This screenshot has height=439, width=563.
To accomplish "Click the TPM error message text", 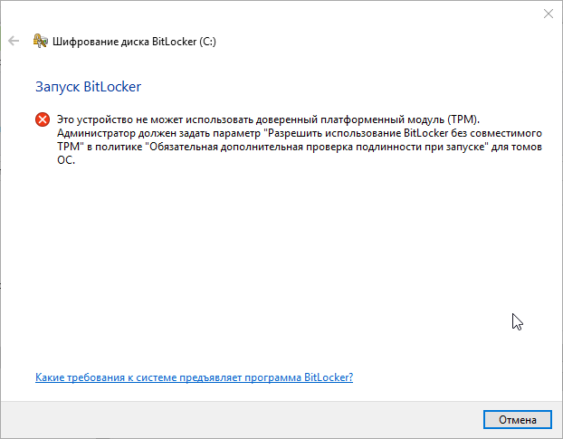I will tap(300, 139).
